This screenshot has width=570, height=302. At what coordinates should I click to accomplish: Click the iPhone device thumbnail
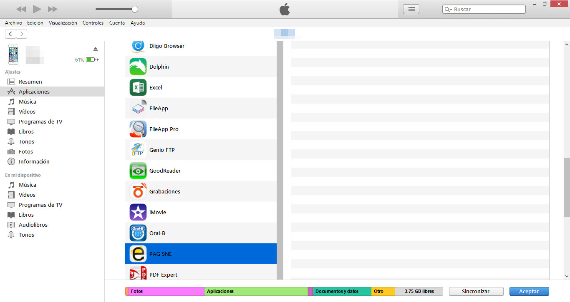point(13,54)
